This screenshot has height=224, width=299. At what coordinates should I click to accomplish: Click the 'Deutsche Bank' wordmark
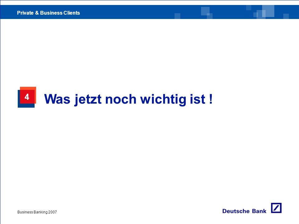pyautogui.click(x=244, y=211)
